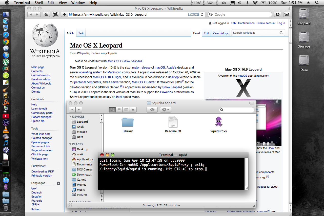
Task: Click the Volume icon in menu bar
Action: pyautogui.click(x=239, y=3)
